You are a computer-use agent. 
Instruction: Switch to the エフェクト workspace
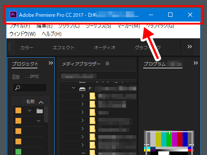pos(63,47)
